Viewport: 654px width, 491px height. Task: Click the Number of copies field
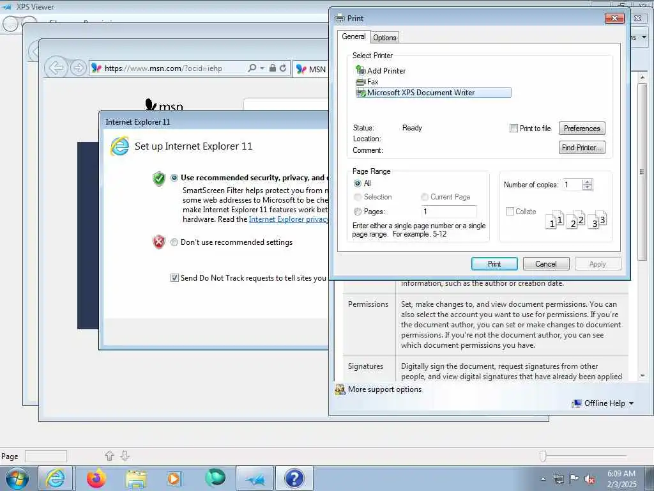(x=572, y=185)
